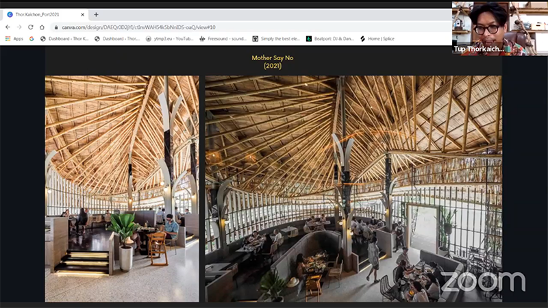Open the ytmp3.eu - YouTub... bookmark
Screen dimensions: 548x308
pyautogui.click(x=169, y=39)
